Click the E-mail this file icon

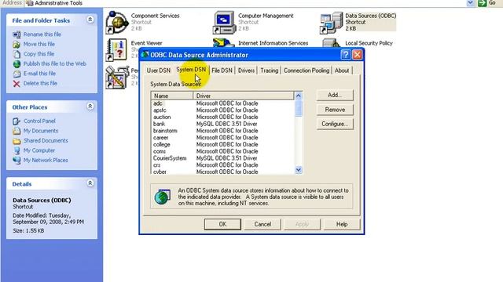pyautogui.click(x=17, y=74)
